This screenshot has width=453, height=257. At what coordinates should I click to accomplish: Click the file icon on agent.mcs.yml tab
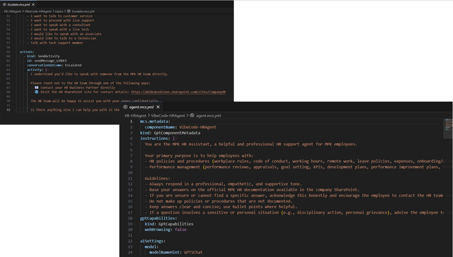[x=125, y=107]
